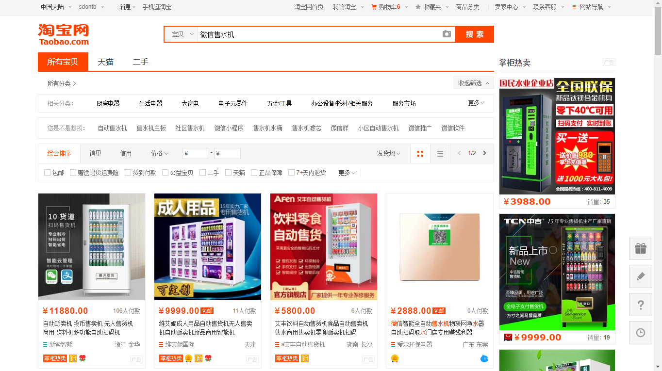Click the minimum price input
662x371 pixels.
tap(196, 153)
